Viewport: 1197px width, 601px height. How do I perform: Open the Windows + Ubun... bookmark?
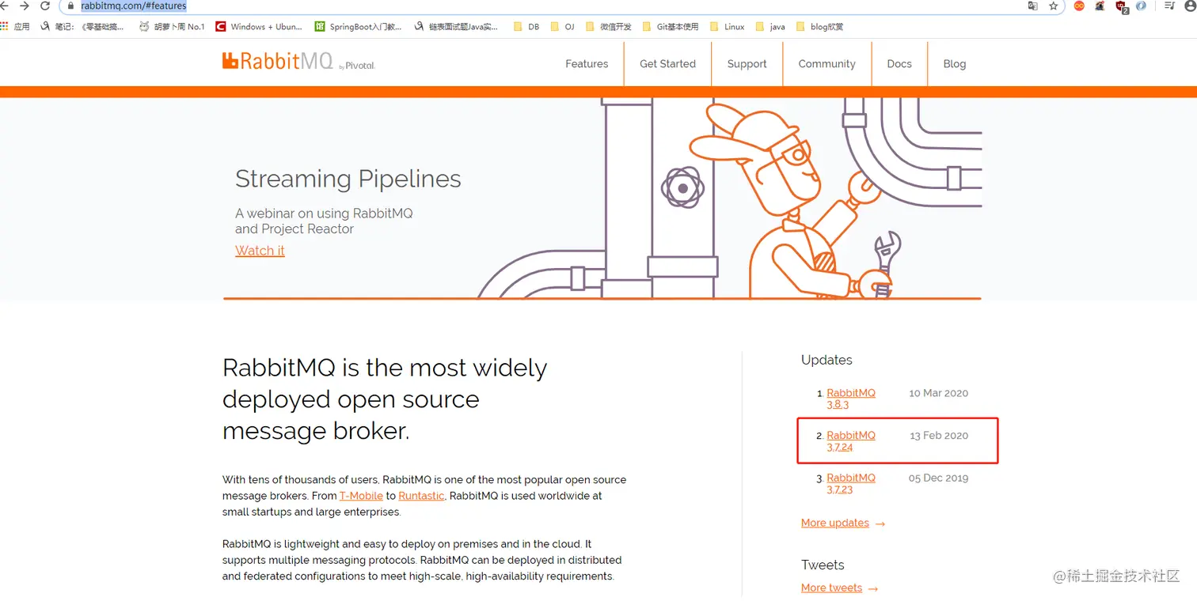260,26
